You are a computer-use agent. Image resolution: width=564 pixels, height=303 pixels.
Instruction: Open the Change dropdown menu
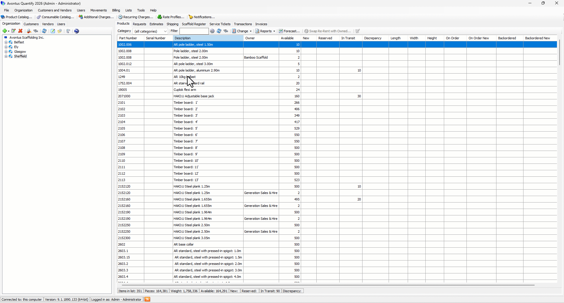(242, 31)
